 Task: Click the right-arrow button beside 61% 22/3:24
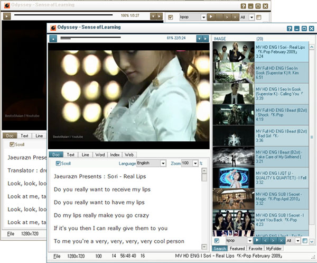[206, 39]
